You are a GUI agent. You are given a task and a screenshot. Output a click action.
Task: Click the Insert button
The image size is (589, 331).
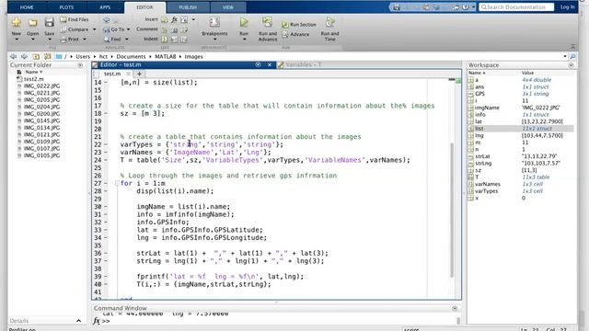pos(151,19)
